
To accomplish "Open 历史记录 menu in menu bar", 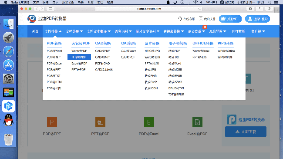I will point(68,2).
